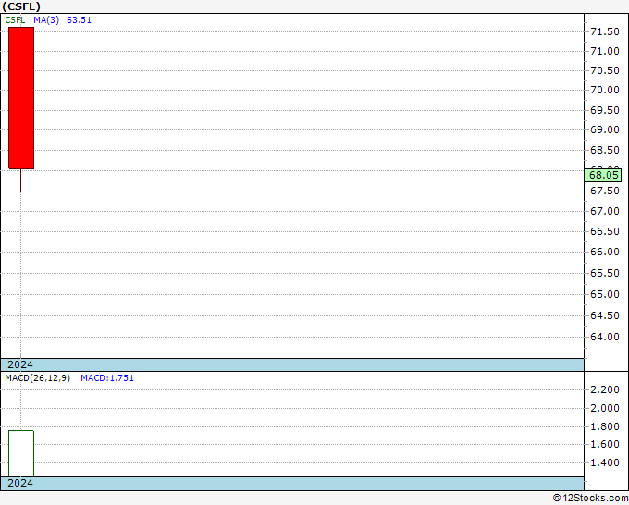Click the 65.00 price axis label
The height and width of the screenshot is (505, 629).
point(605,294)
